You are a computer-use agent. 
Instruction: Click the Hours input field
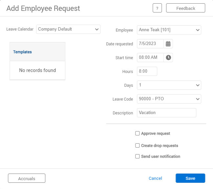click(x=147, y=71)
